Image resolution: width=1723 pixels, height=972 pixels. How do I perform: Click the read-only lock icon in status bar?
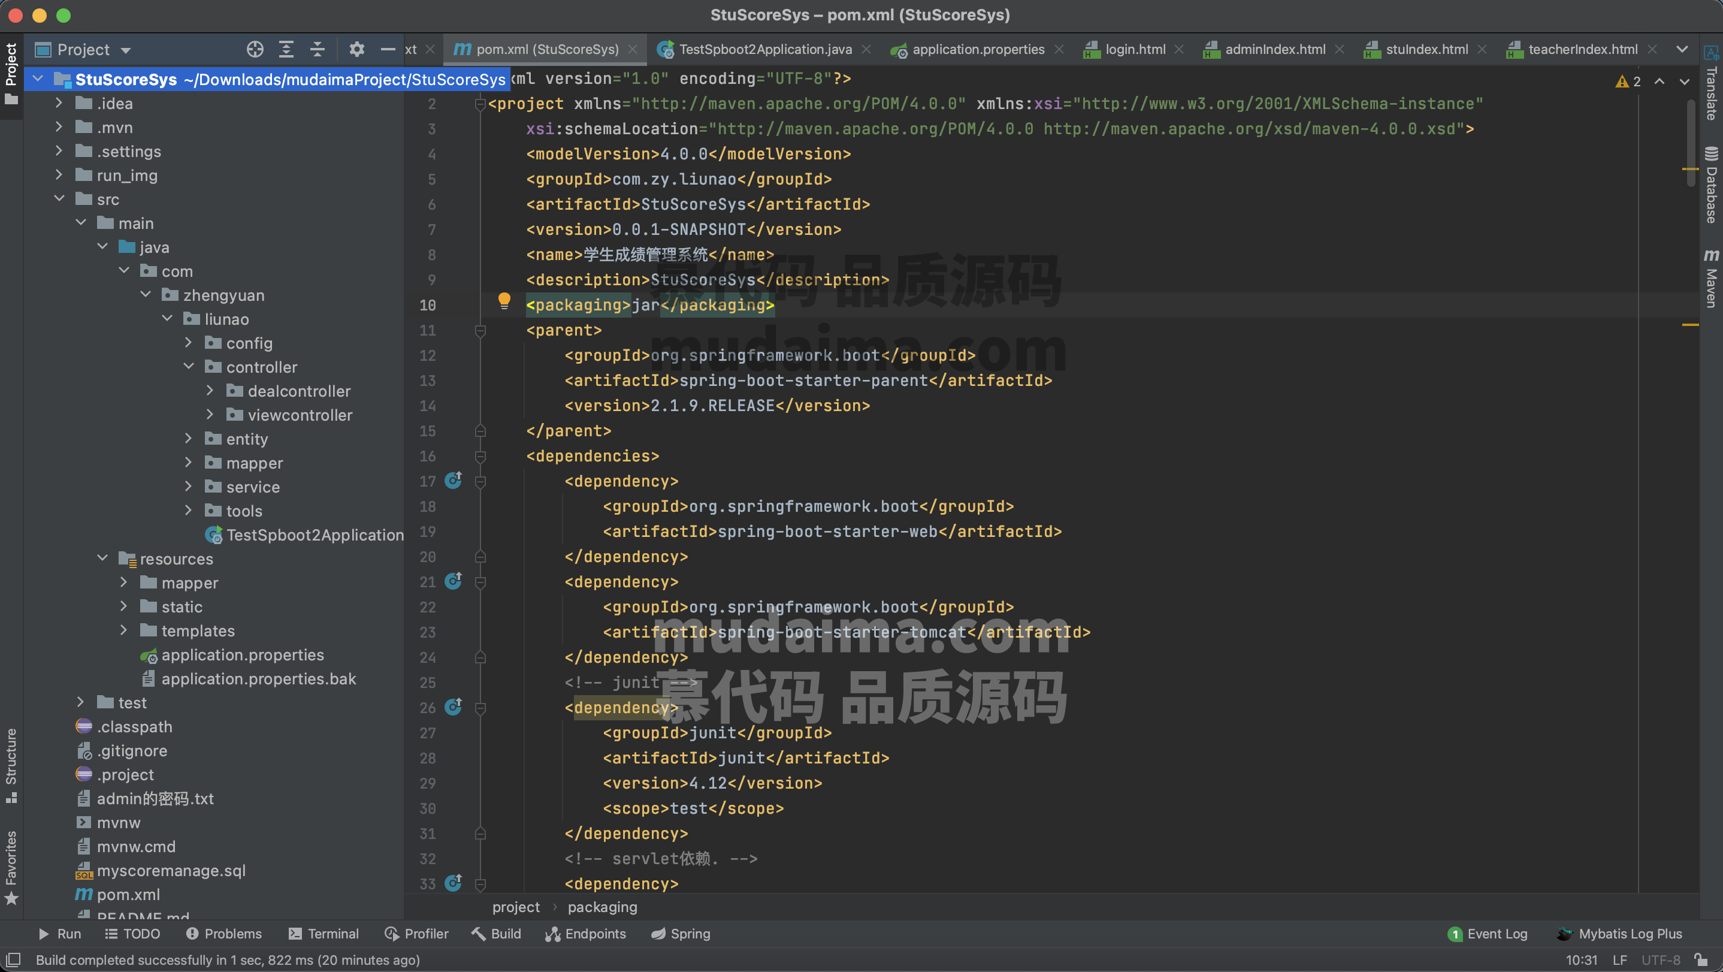click(1700, 959)
